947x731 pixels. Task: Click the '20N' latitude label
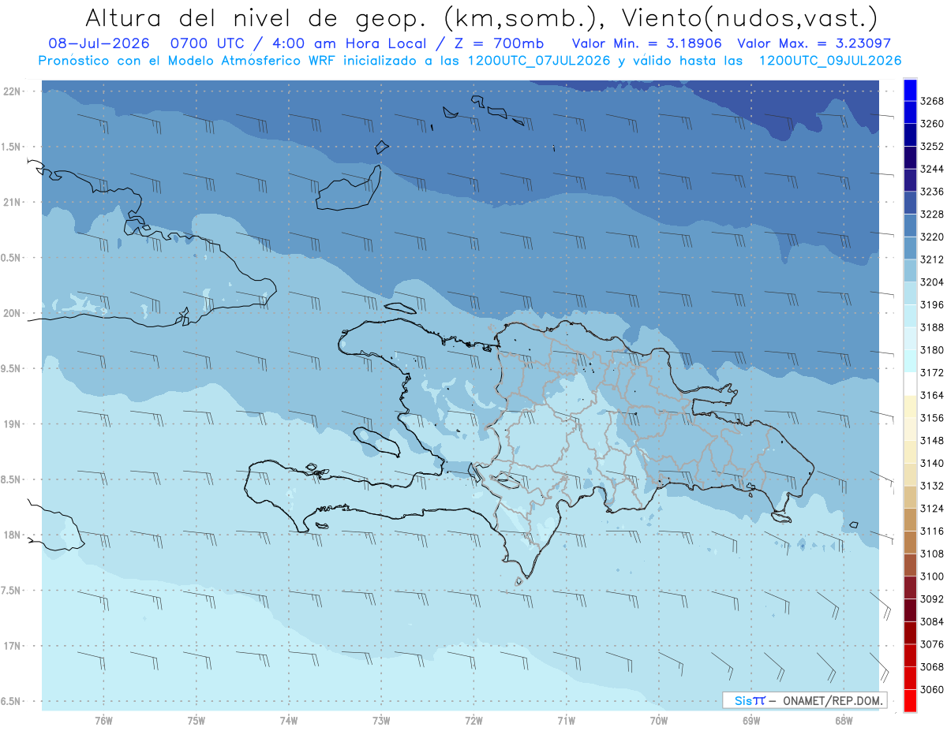tap(13, 313)
